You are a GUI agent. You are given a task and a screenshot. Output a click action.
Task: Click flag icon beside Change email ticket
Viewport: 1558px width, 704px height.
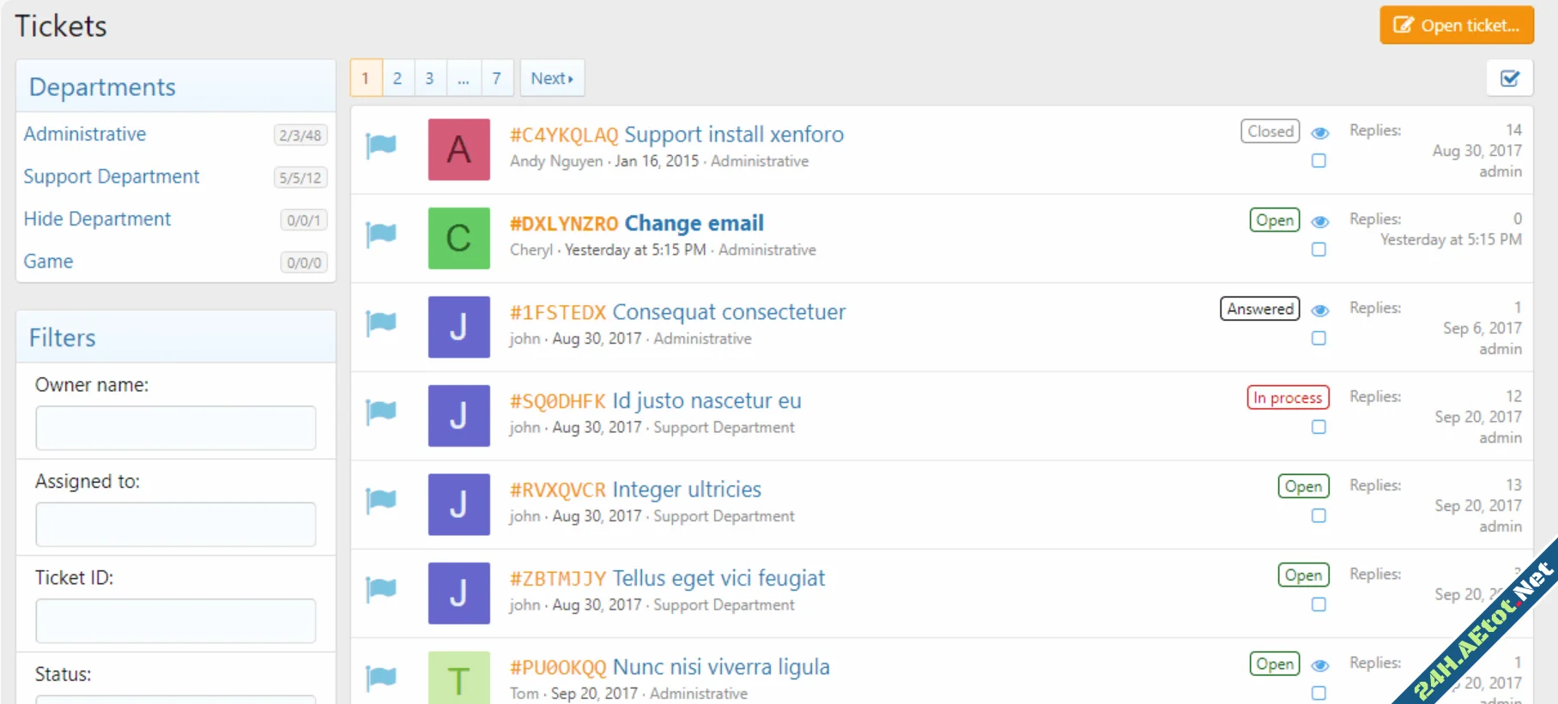tap(381, 233)
